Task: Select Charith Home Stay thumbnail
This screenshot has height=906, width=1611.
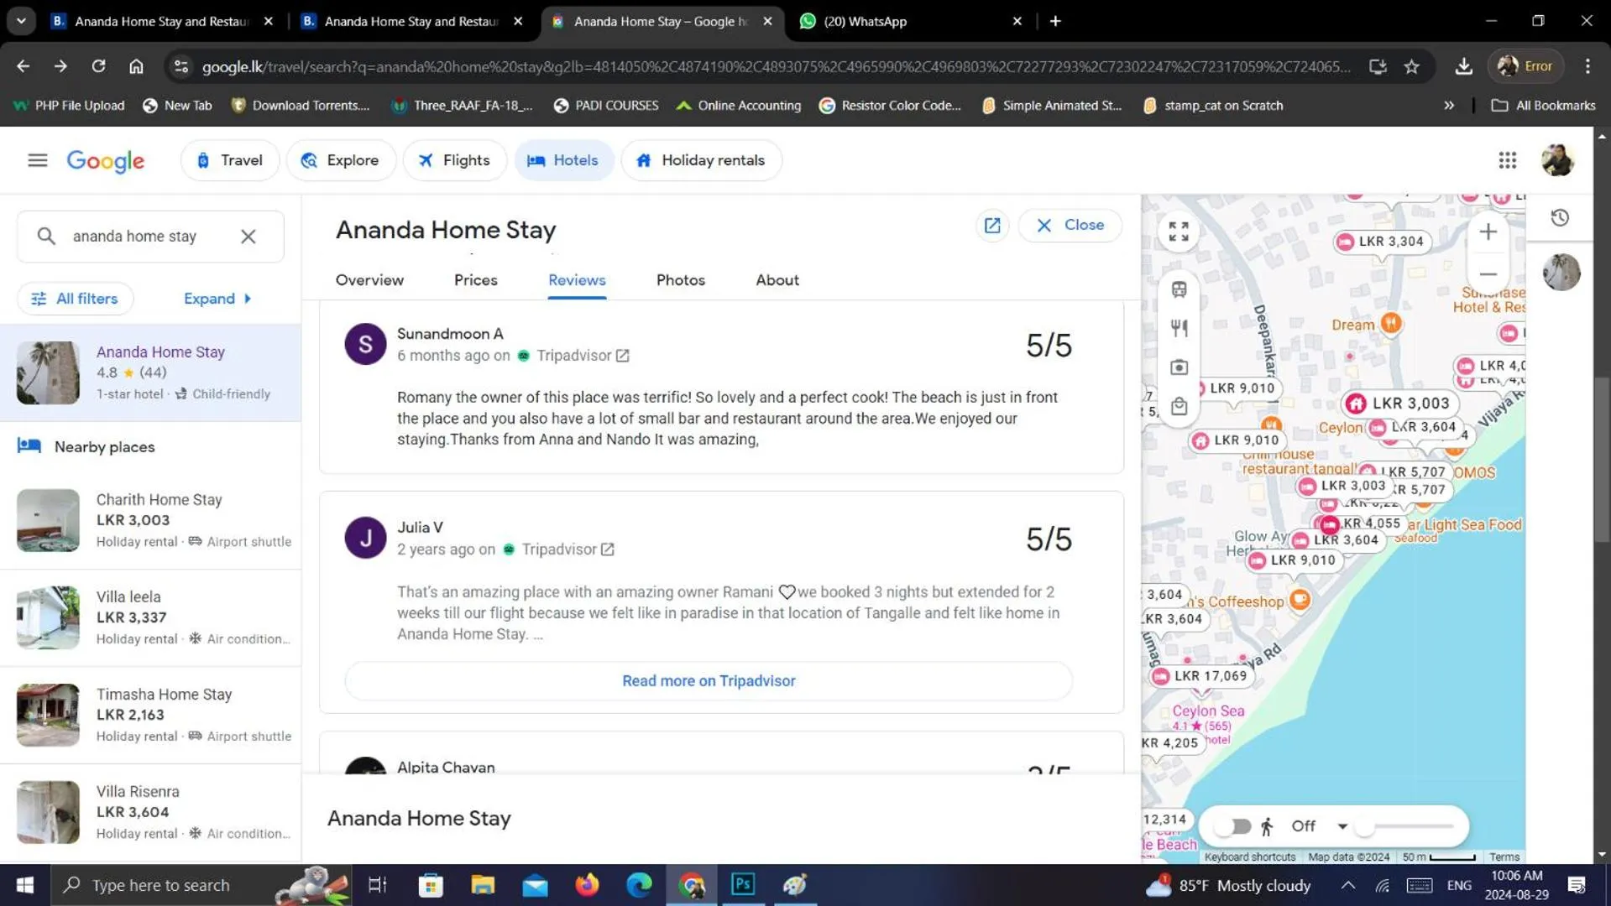Action: (48, 520)
